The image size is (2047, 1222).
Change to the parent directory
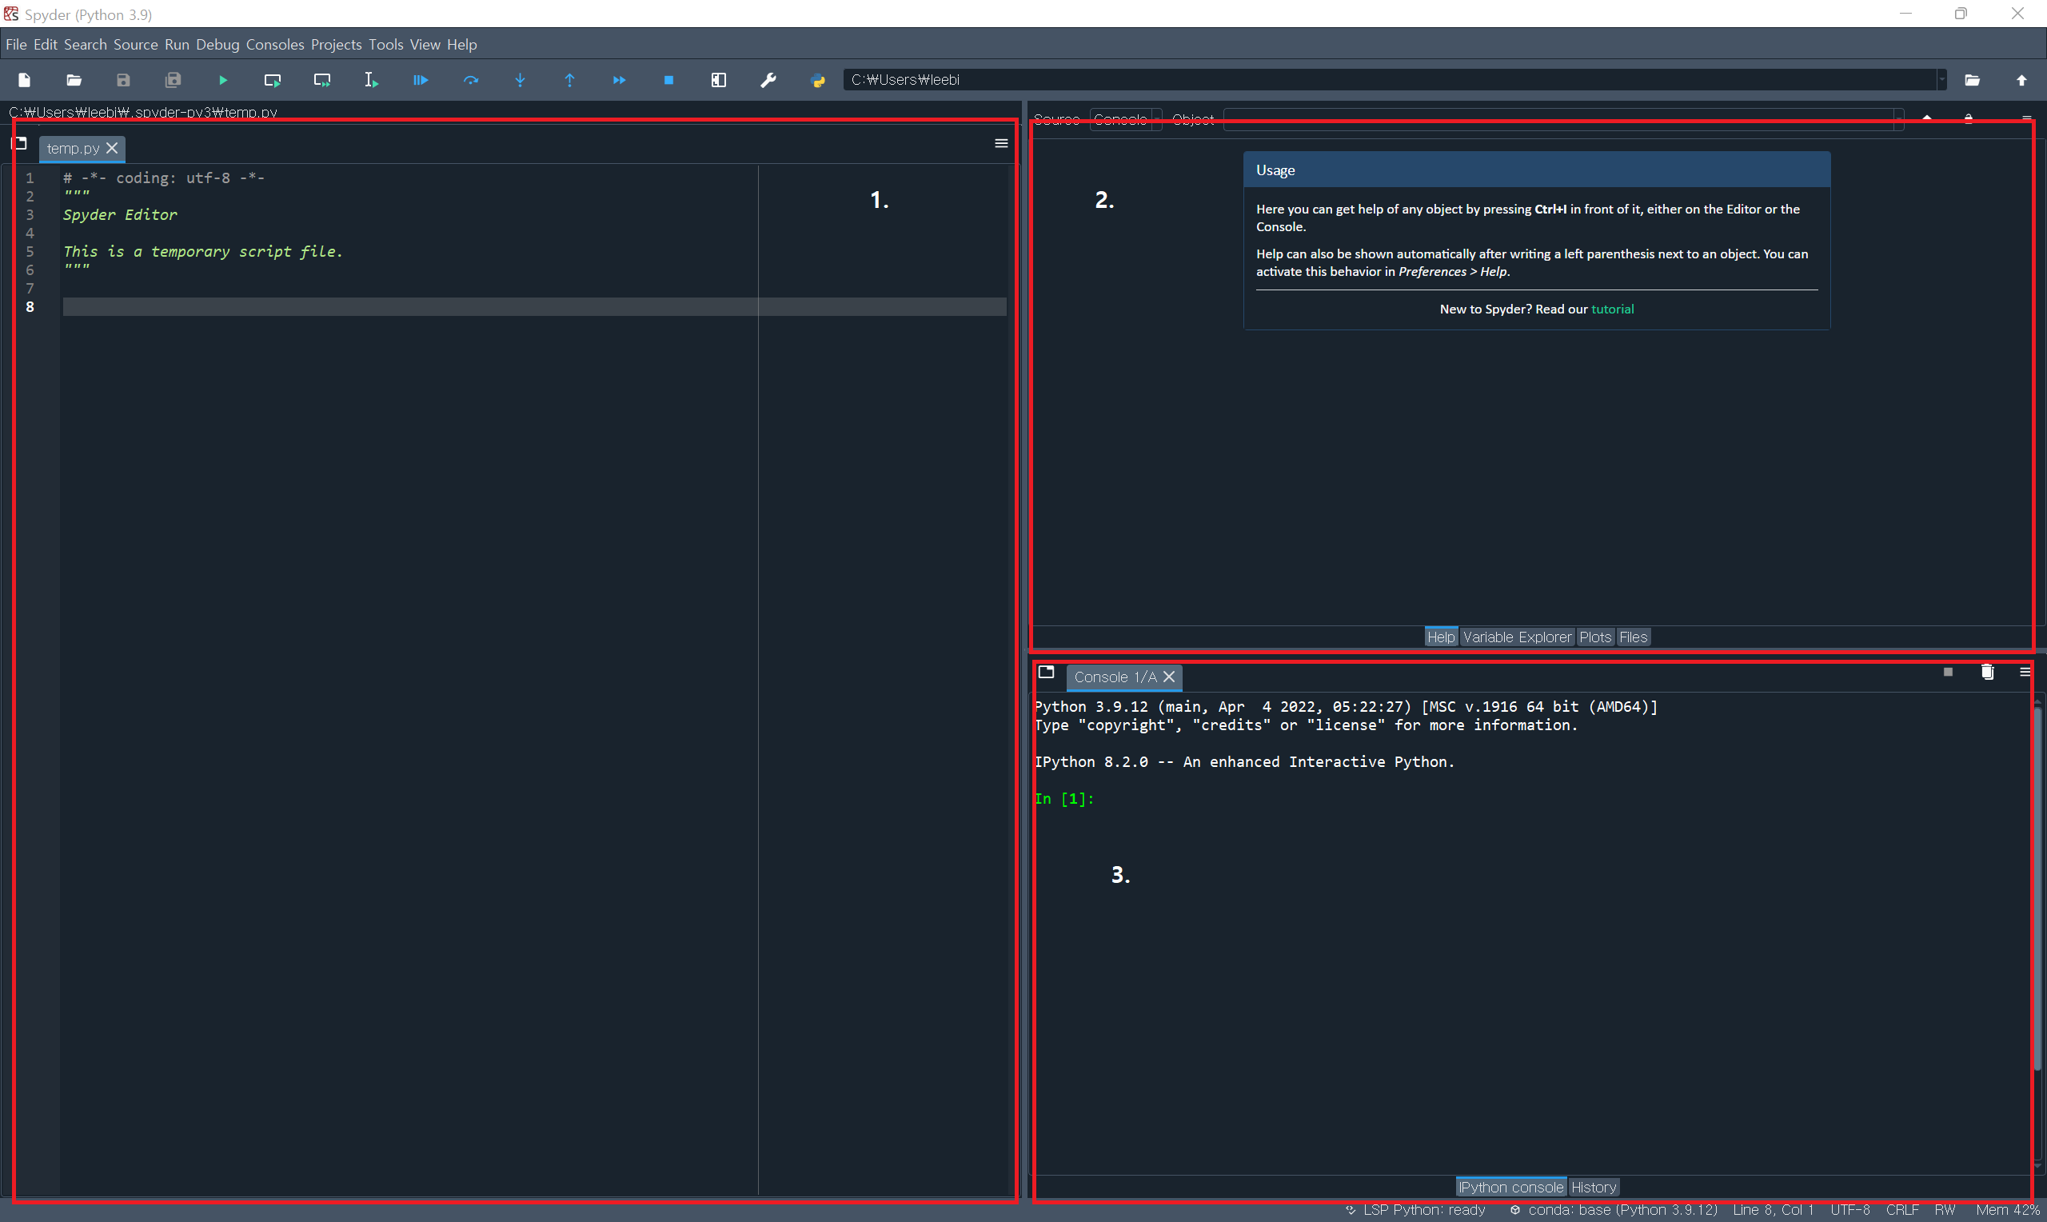pos(2021,80)
